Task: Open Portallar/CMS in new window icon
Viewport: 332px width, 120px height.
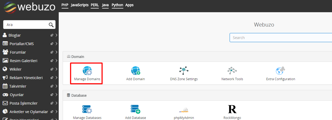Action: [52, 44]
